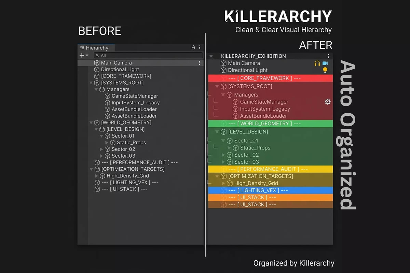The image size is (410, 273).
Task: Collapse [SYSTEMS_ROOT] in the After hierarchy
Action: (x=217, y=86)
